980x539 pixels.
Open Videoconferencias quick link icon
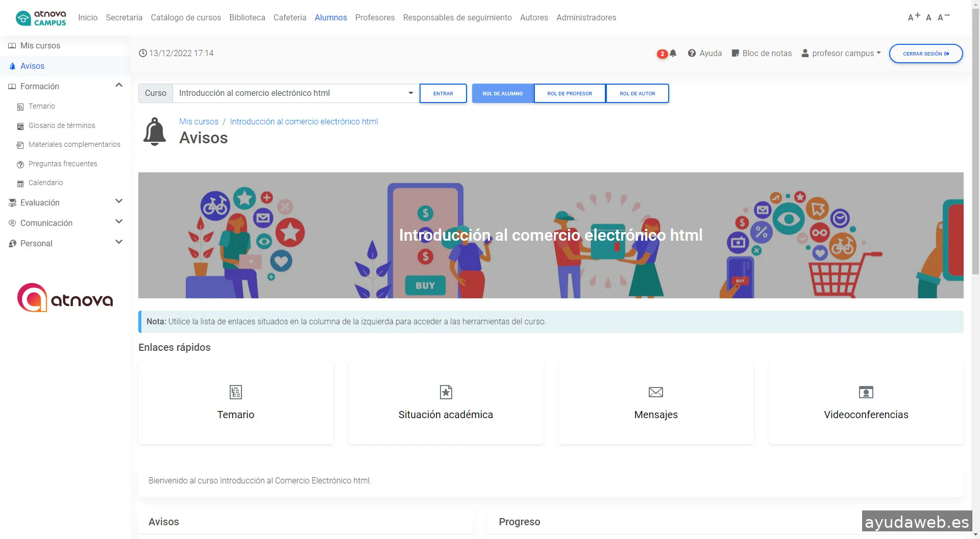[x=866, y=392]
